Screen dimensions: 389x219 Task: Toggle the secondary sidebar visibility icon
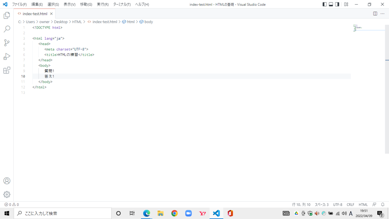pos(337,4)
